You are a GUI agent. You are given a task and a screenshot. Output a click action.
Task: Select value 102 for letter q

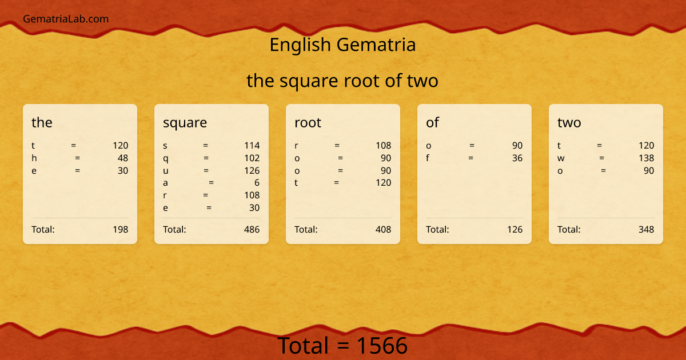click(x=252, y=158)
